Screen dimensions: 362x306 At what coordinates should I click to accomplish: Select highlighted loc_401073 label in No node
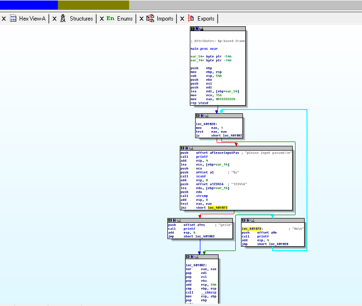tap(252, 229)
